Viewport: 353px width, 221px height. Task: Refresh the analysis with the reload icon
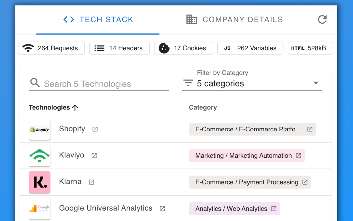click(x=322, y=19)
